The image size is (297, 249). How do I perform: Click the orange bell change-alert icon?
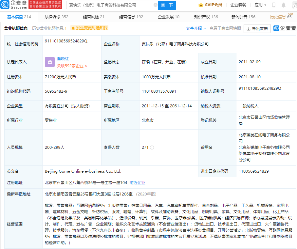(x=73, y=28)
